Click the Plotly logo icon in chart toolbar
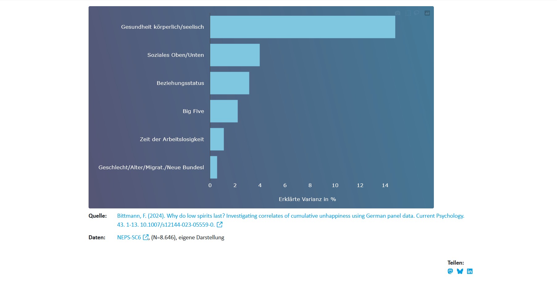Viewport: 557px width, 306px height. tap(427, 13)
